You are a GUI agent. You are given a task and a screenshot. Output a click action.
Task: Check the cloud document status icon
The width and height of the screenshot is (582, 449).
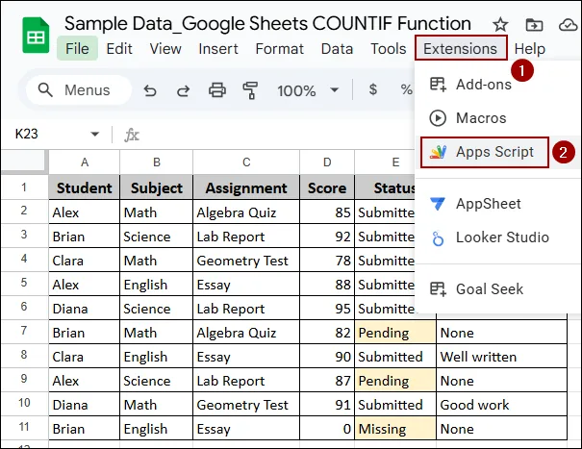click(569, 25)
